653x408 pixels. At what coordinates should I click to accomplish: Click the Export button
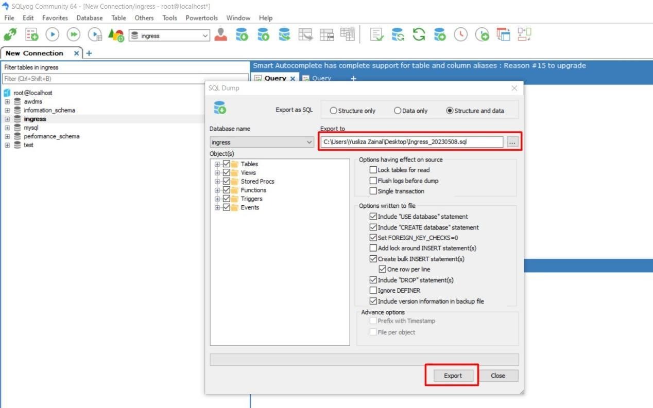452,375
